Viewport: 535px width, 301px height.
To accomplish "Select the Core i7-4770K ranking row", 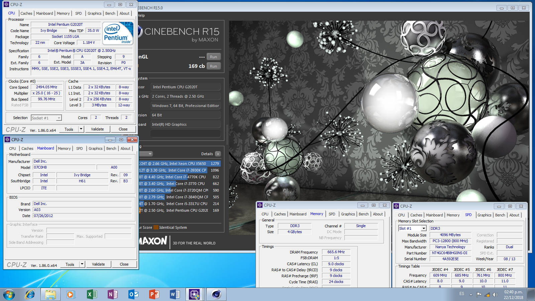I will coord(180,177).
